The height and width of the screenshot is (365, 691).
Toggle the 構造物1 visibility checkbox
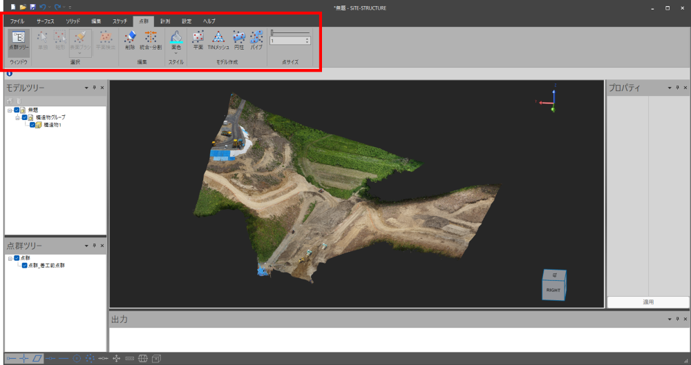coord(32,125)
